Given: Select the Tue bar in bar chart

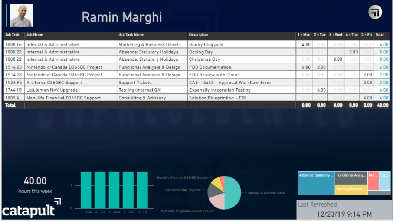Looking at the screenshot, I should coord(100,190).
